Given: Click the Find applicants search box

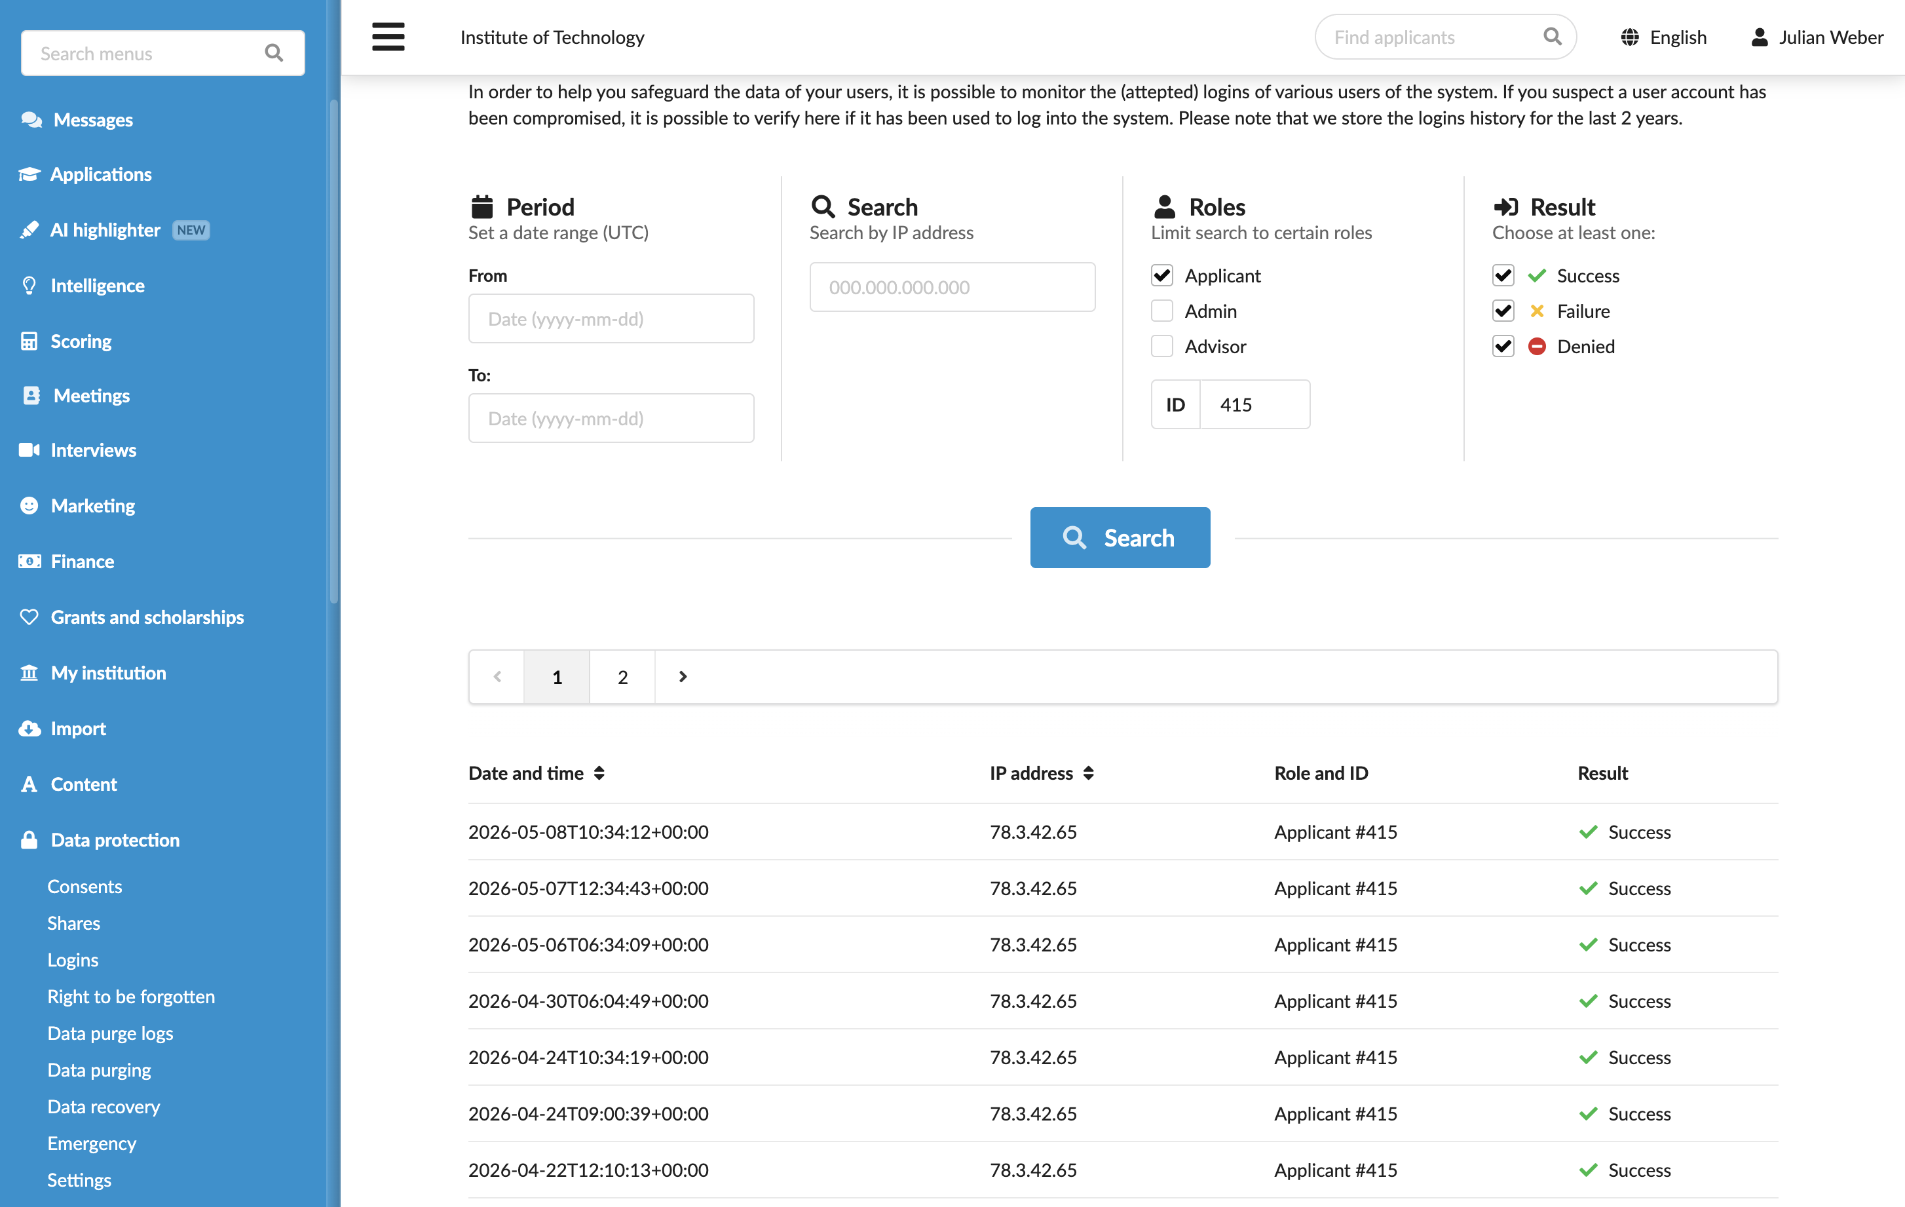Looking at the screenshot, I should (x=1445, y=37).
